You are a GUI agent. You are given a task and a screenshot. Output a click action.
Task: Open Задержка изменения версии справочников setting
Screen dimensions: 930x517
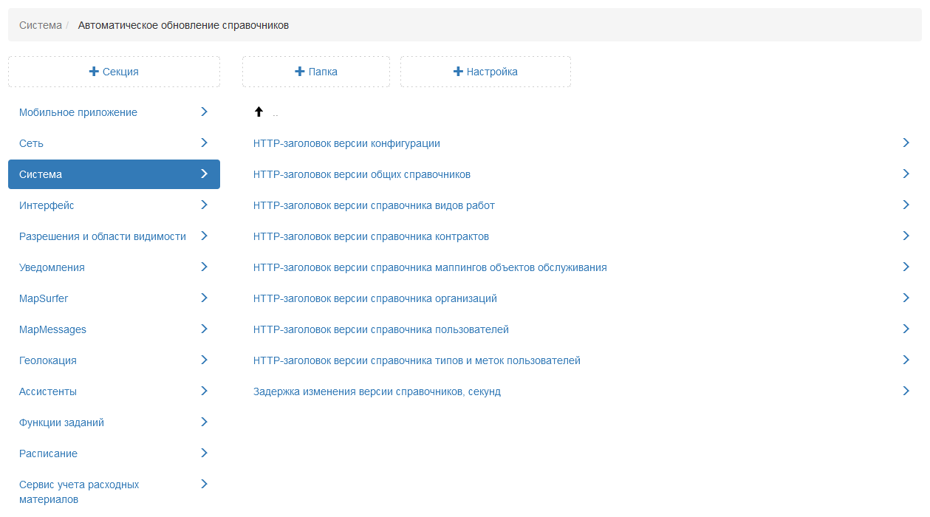377,391
